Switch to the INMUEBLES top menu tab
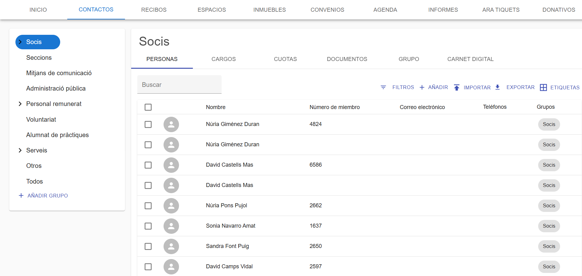The height and width of the screenshot is (276, 582). pyautogui.click(x=270, y=10)
